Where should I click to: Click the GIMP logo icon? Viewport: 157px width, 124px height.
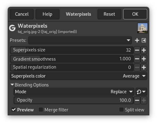12,28
